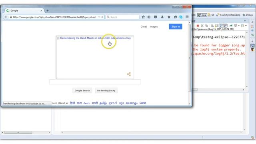The width and height of the screenshot is (256, 144).
Task: Click the padlock site identity icon
Action: (x=11, y=17)
